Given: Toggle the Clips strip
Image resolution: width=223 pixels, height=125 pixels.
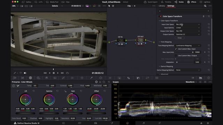Looking at the screenshot, I should (x=66, y=2).
